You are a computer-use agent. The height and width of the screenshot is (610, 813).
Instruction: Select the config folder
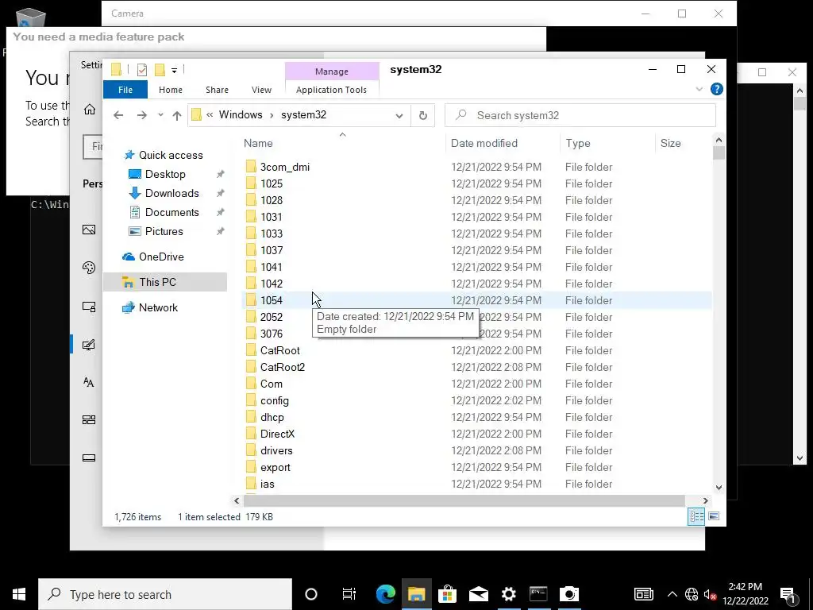(274, 400)
